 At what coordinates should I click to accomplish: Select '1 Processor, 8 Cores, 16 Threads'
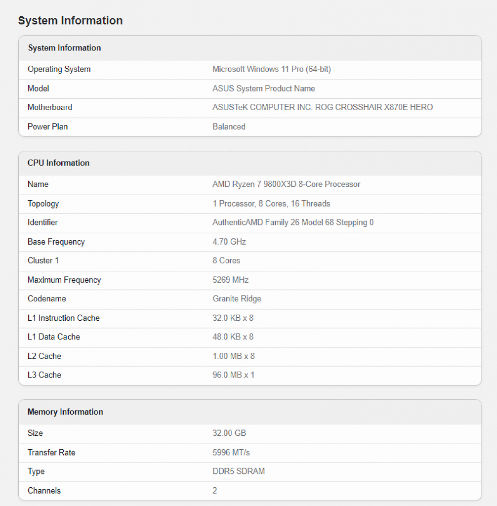click(271, 204)
